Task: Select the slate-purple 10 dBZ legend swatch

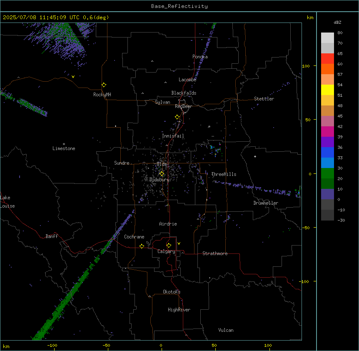Action: pos(327,194)
